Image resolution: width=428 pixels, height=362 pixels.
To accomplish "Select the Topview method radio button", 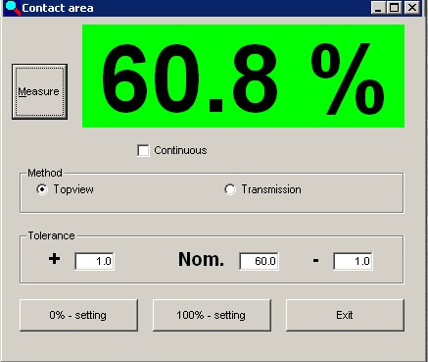I will [x=42, y=189].
